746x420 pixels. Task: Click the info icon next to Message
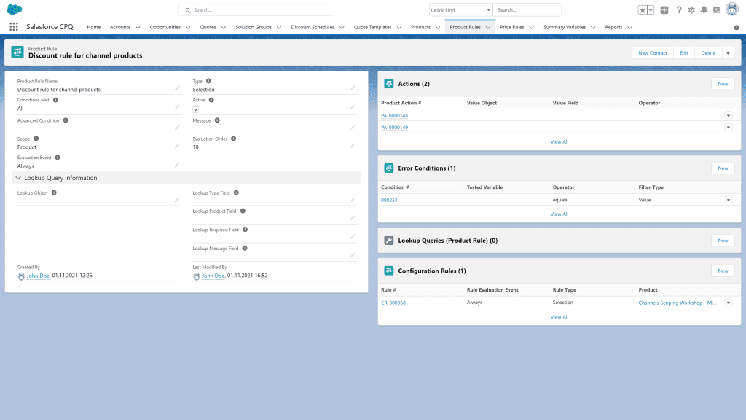217,120
